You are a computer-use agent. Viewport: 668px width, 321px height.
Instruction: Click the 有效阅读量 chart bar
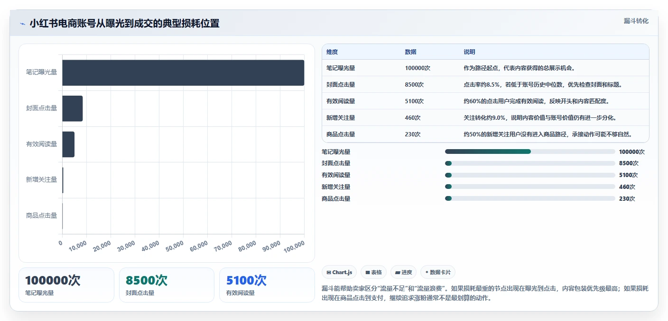pos(68,144)
